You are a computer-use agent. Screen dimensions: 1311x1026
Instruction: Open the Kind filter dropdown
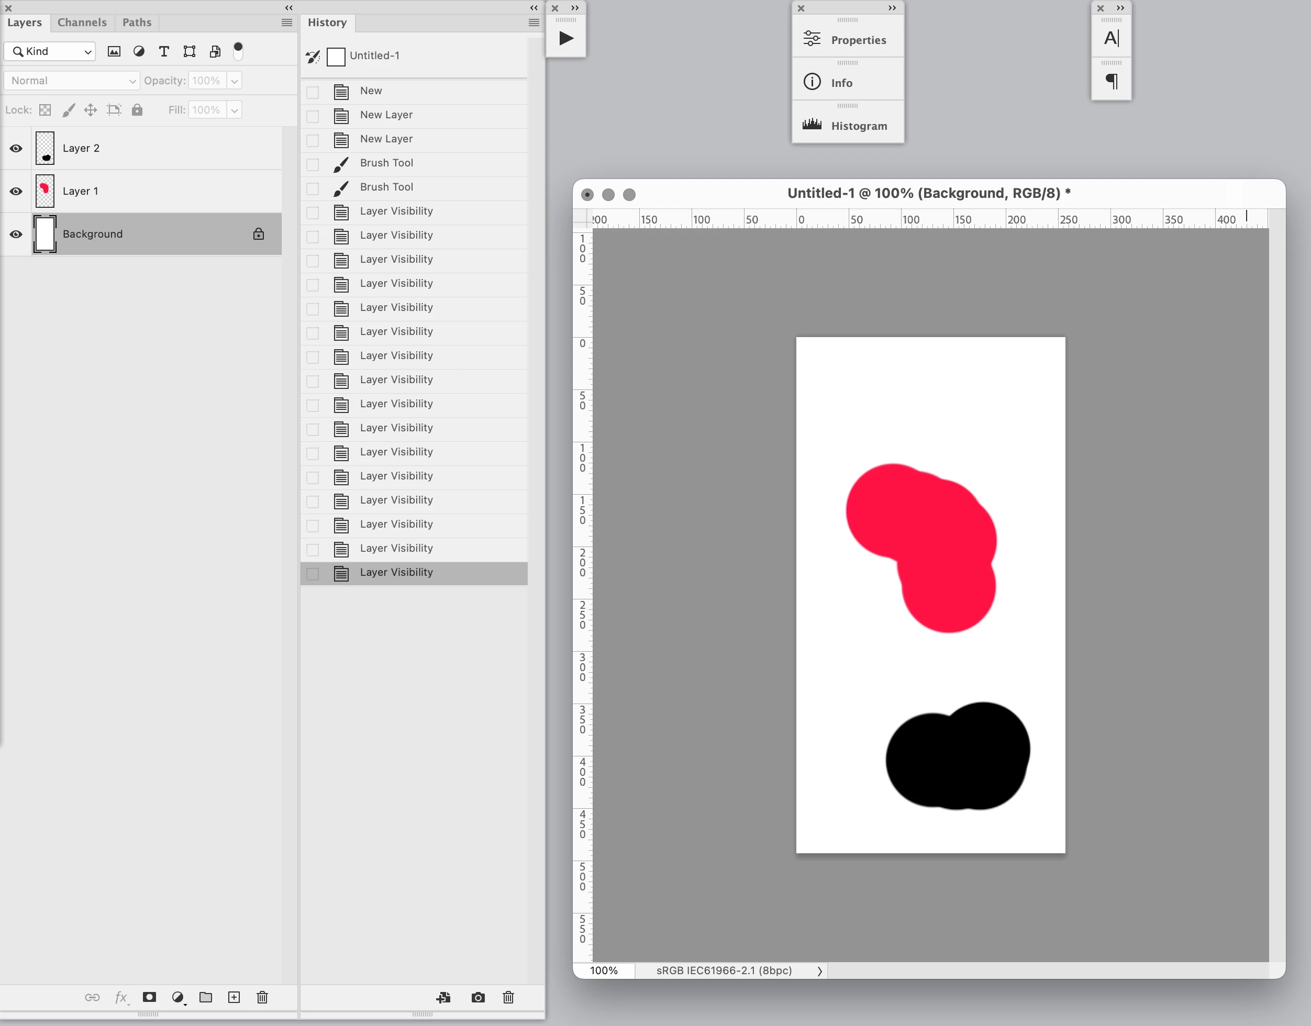[50, 52]
